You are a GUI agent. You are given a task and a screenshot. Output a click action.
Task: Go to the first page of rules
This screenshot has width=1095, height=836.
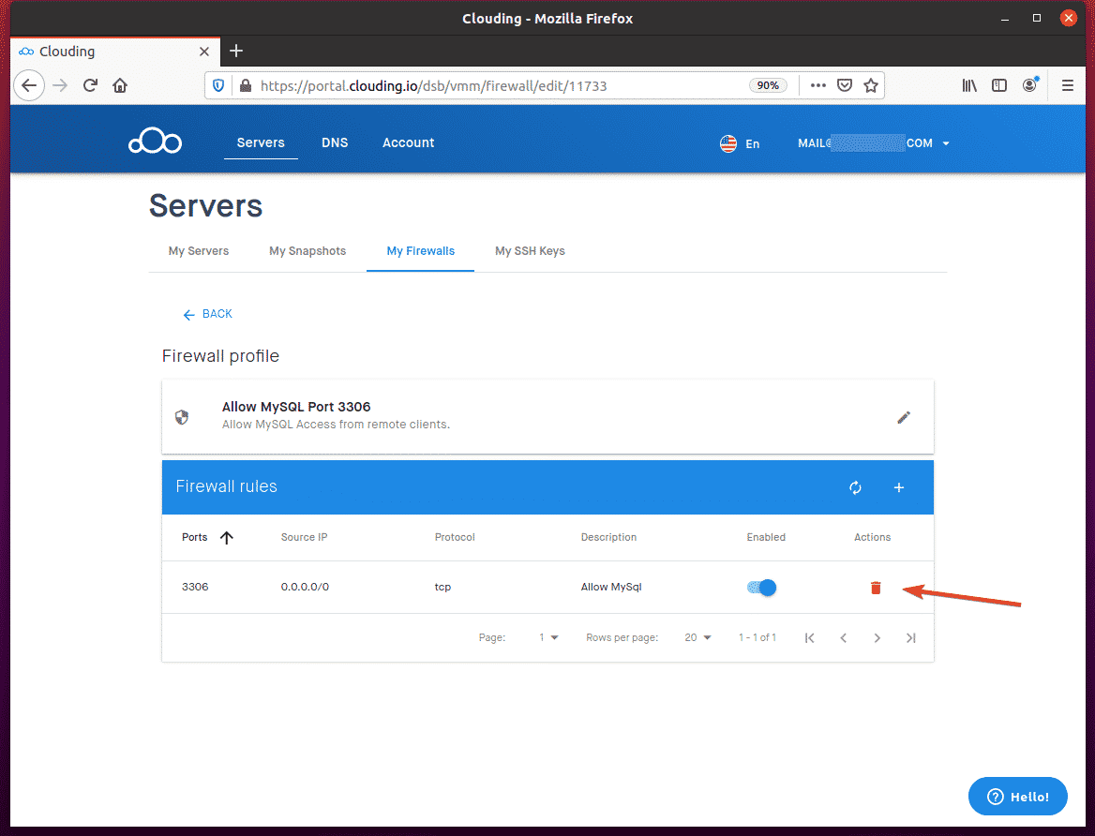click(809, 638)
